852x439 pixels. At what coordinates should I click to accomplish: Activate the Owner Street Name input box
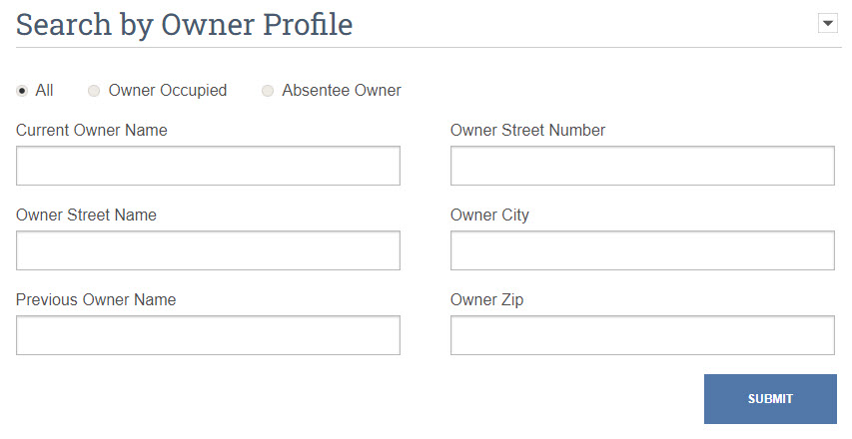tap(208, 250)
